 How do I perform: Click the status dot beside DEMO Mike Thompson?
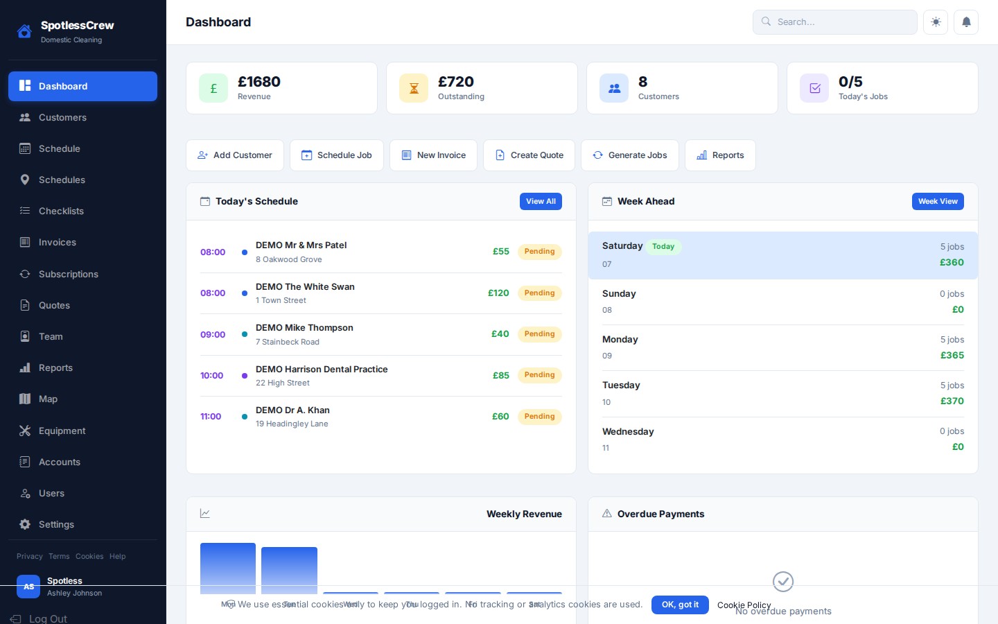click(244, 334)
